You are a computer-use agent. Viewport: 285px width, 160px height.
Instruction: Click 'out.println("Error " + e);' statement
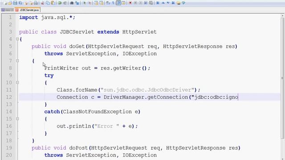[97, 126]
